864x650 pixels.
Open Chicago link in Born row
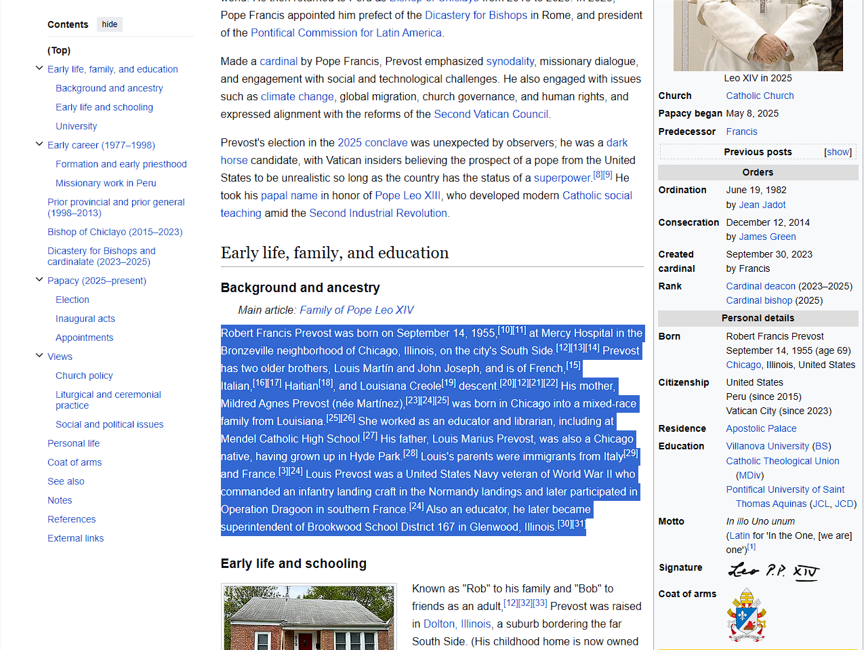pyautogui.click(x=743, y=365)
